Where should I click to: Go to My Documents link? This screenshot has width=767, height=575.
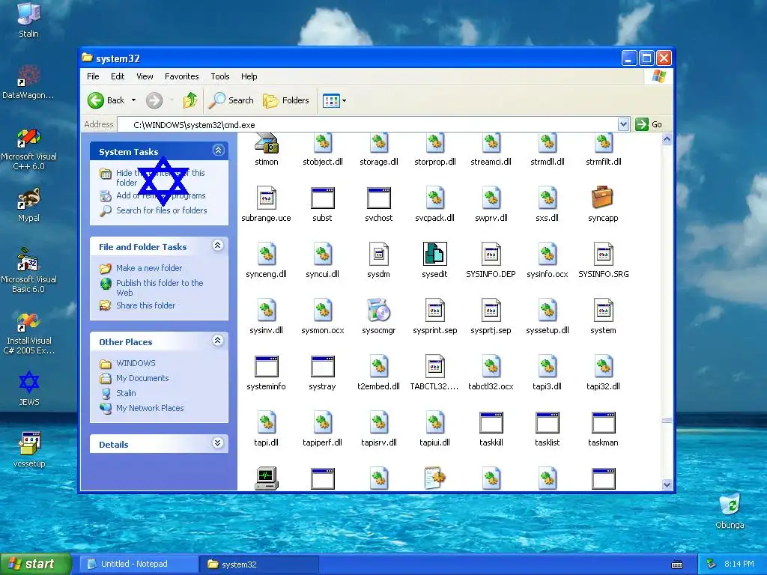coord(142,378)
